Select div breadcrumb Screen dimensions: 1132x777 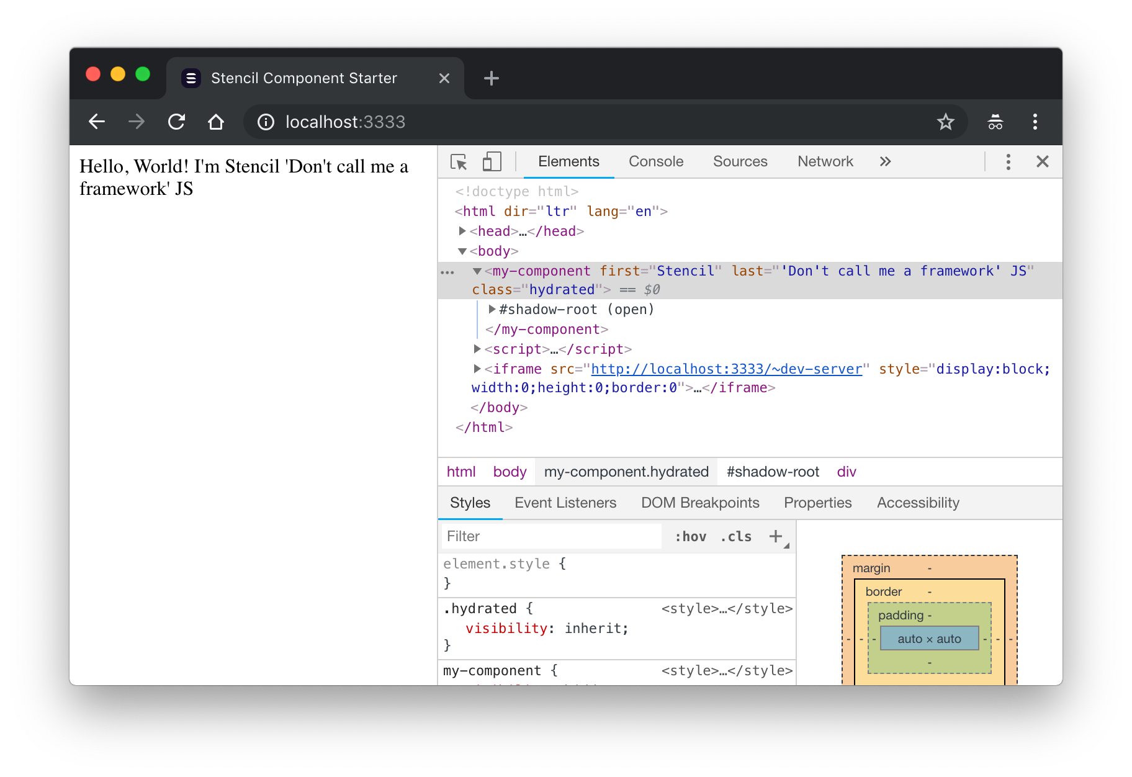tap(847, 472)
